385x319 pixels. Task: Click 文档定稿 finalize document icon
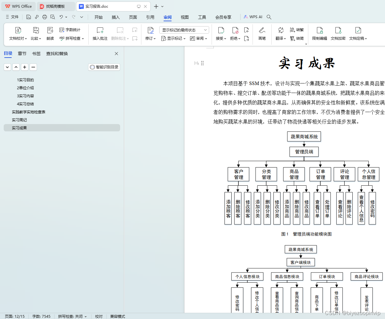[358, 34]
